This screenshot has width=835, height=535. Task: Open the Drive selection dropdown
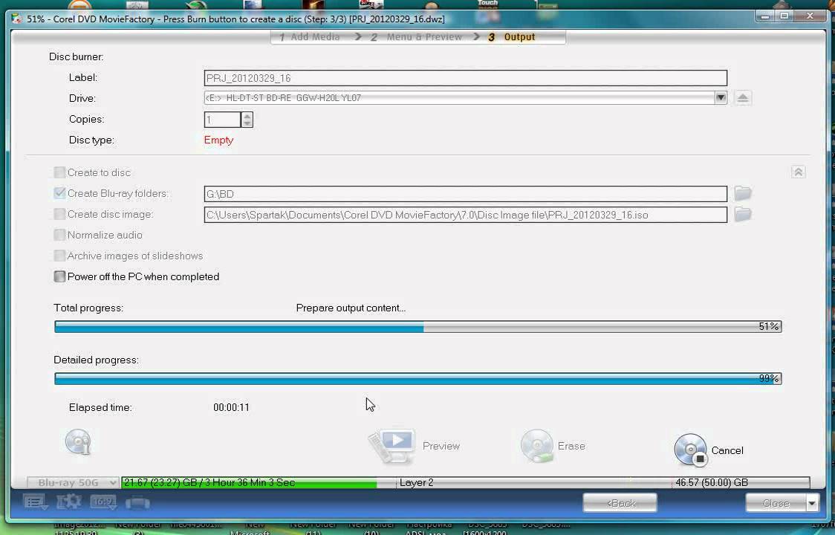tap(721, 98)
